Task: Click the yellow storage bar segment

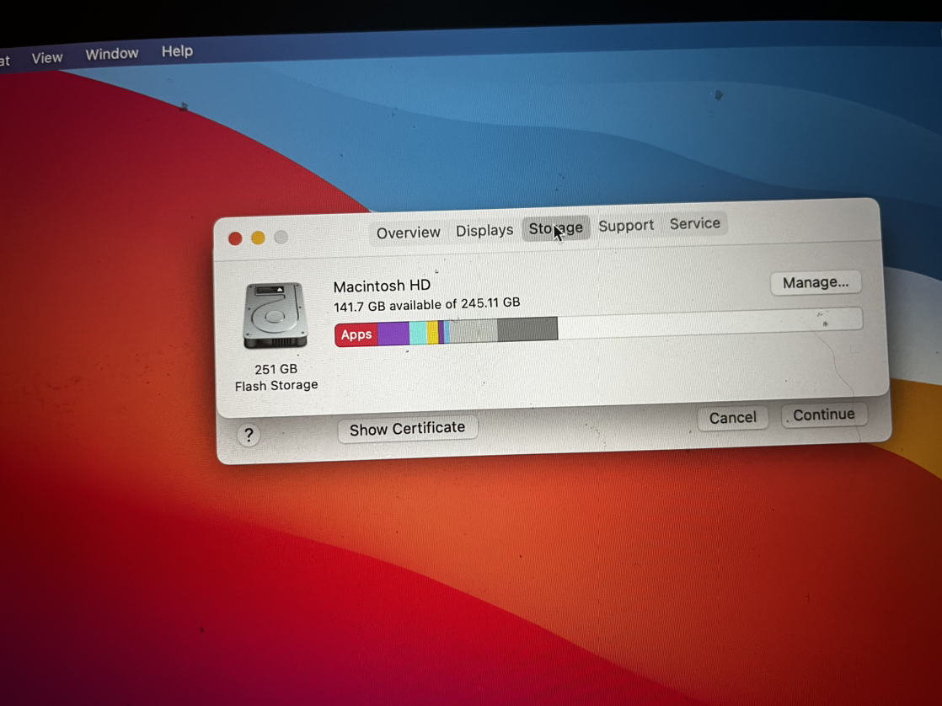Action: [432, 332]
